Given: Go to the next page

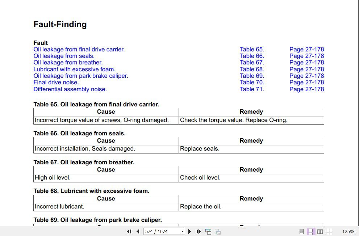Looking at the screenshot, I should click(x=189, y=232).
